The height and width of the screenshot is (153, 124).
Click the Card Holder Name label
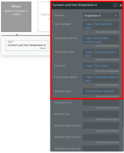click(x=66, y=77)
